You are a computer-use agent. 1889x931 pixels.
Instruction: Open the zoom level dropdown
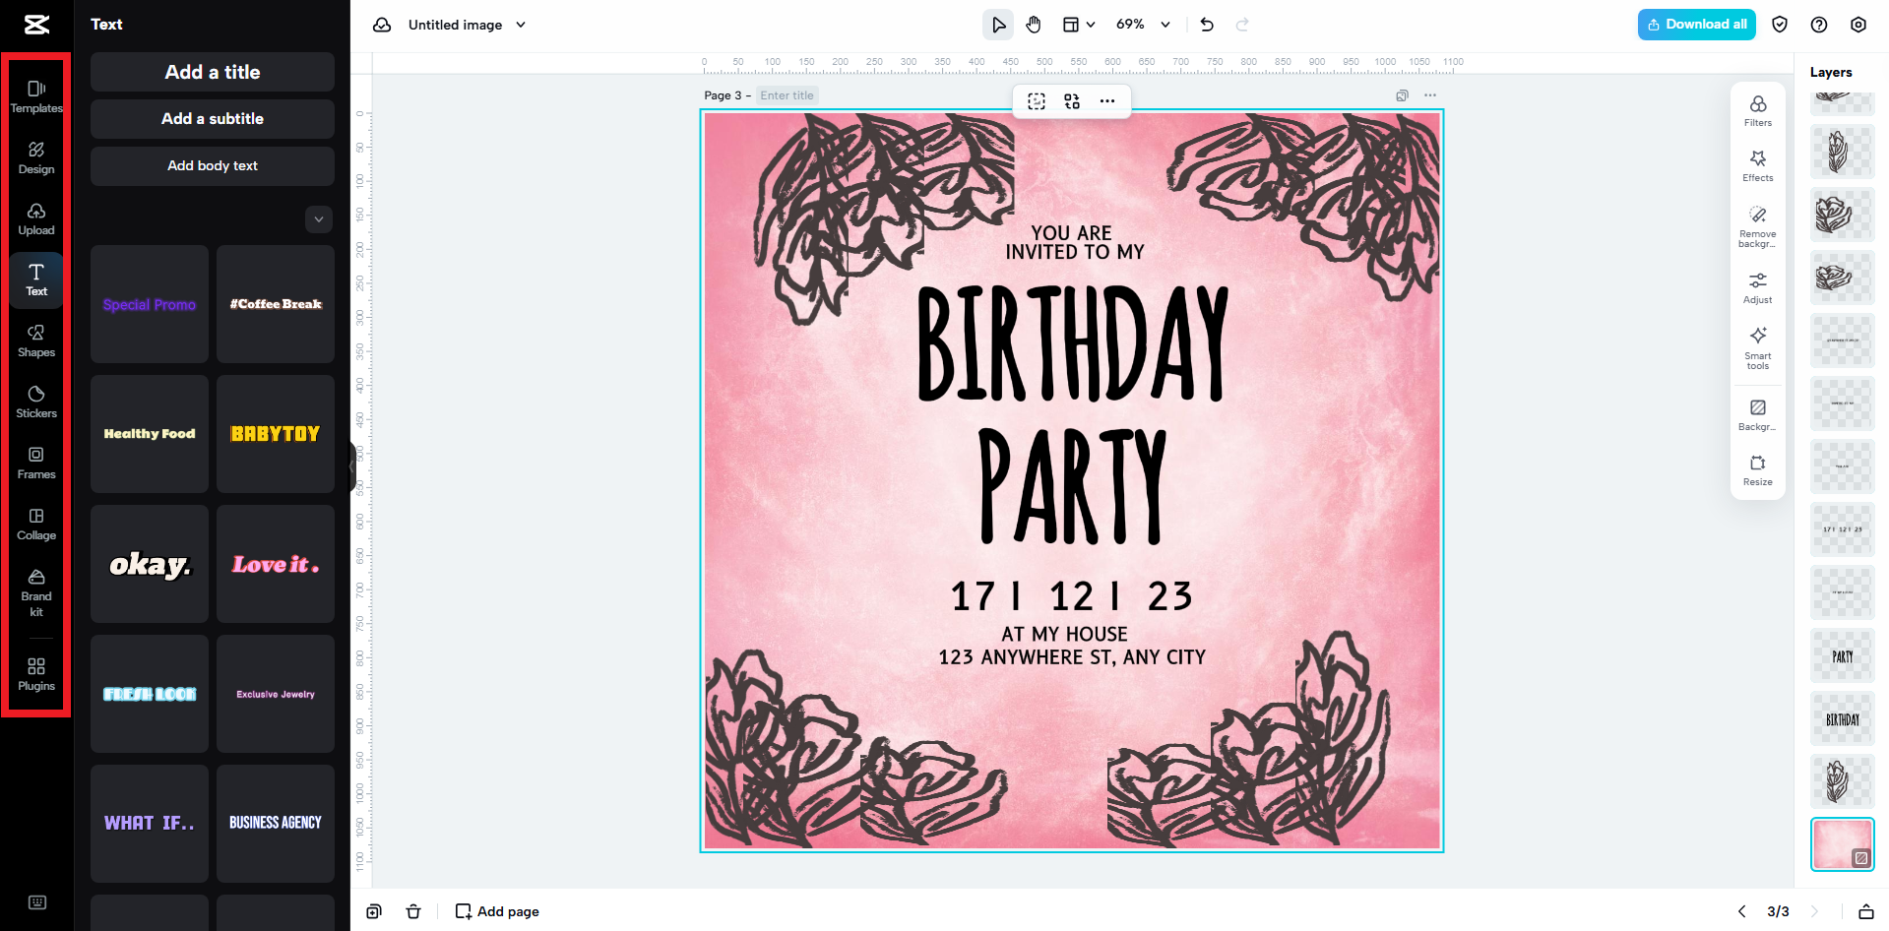[1143, 24]
